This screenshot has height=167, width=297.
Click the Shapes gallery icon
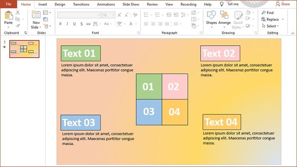click(211, 15)
